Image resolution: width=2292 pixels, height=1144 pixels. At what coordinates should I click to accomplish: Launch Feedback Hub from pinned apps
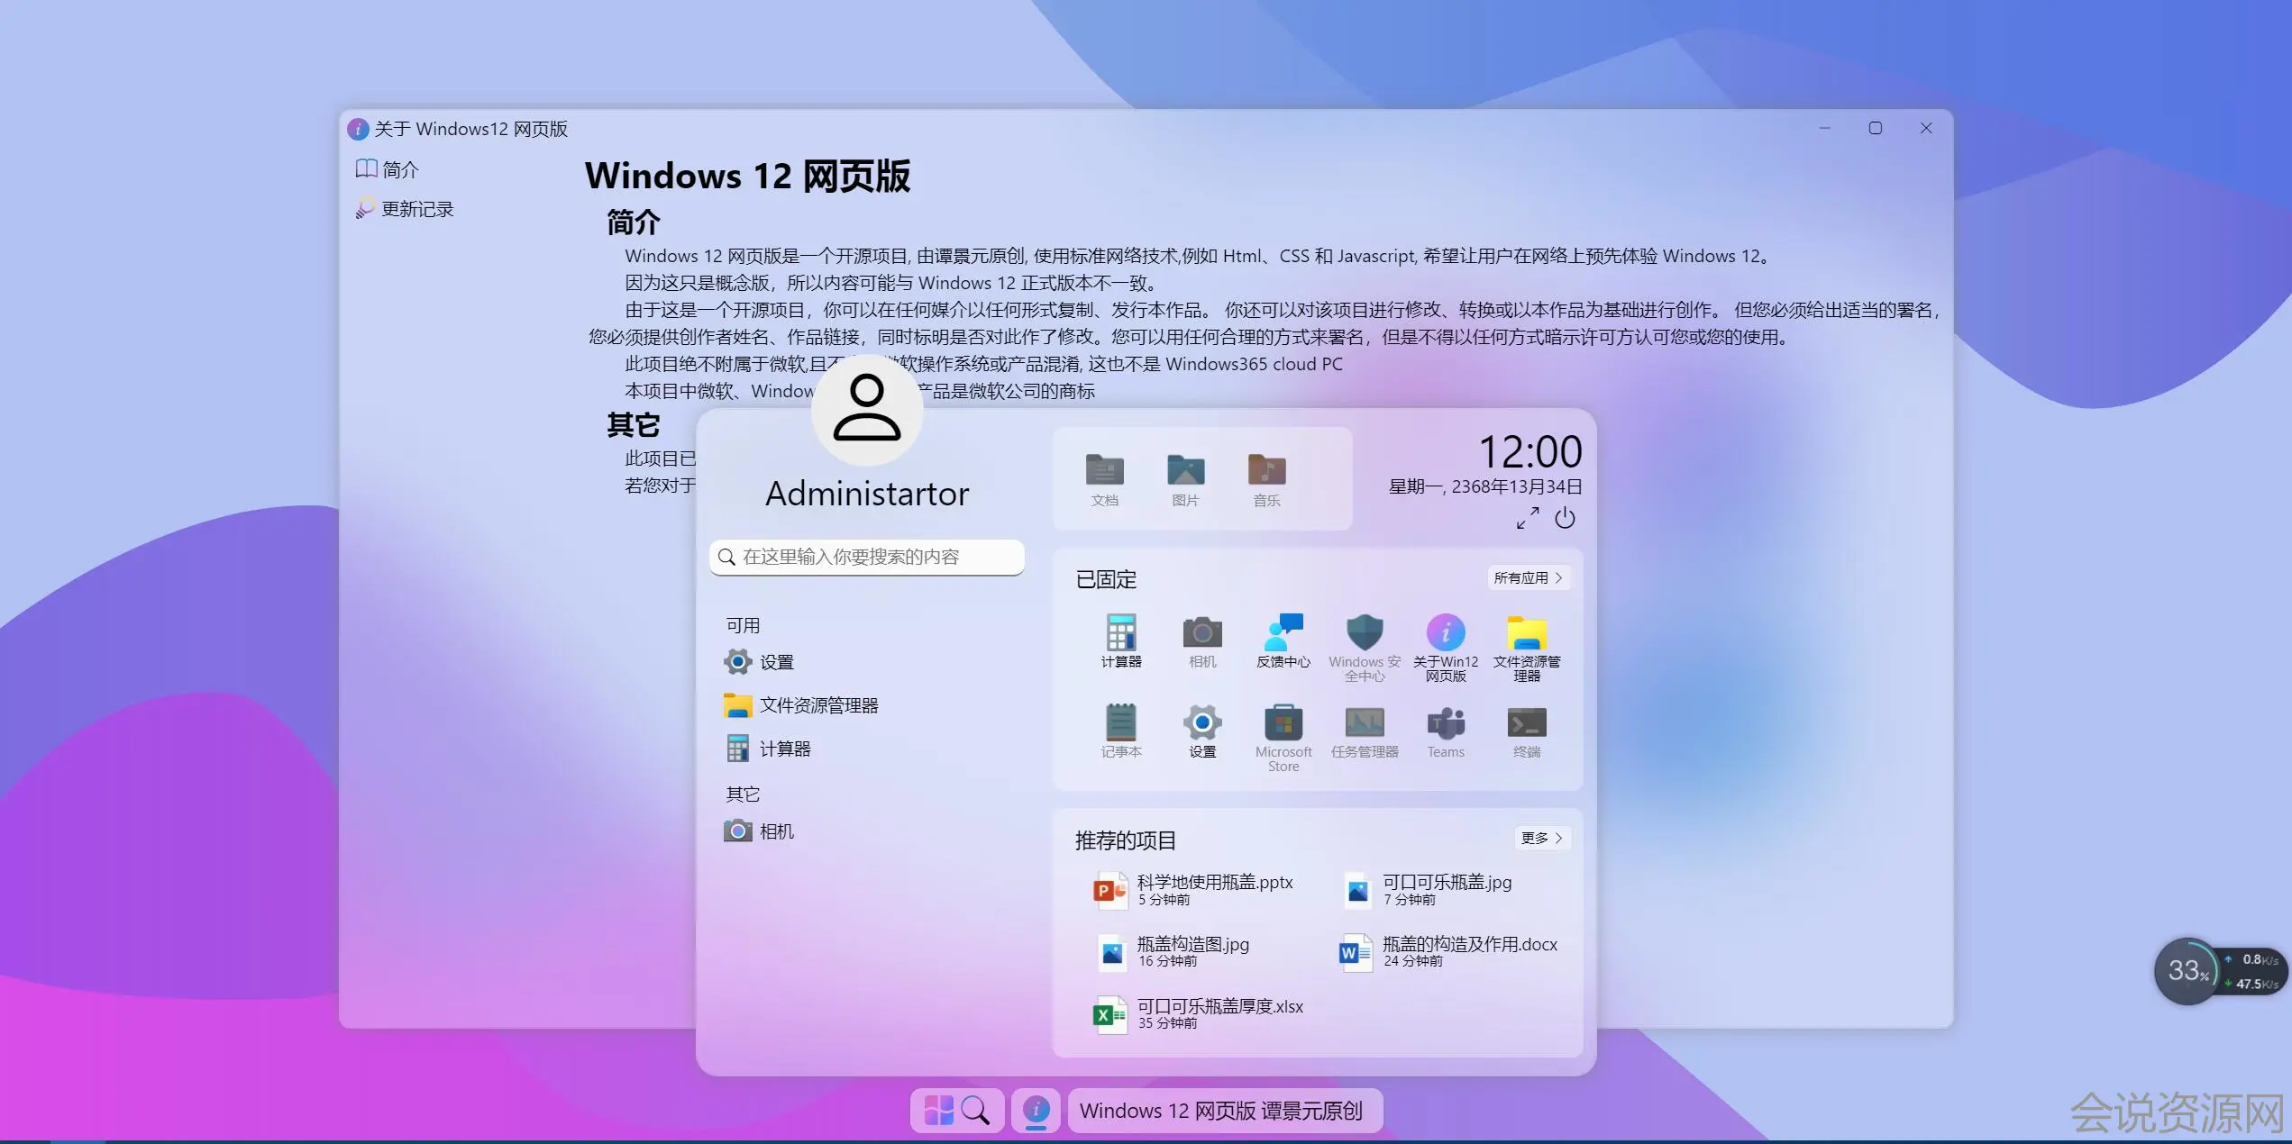pyautogui.click(x=1283, y=633)
